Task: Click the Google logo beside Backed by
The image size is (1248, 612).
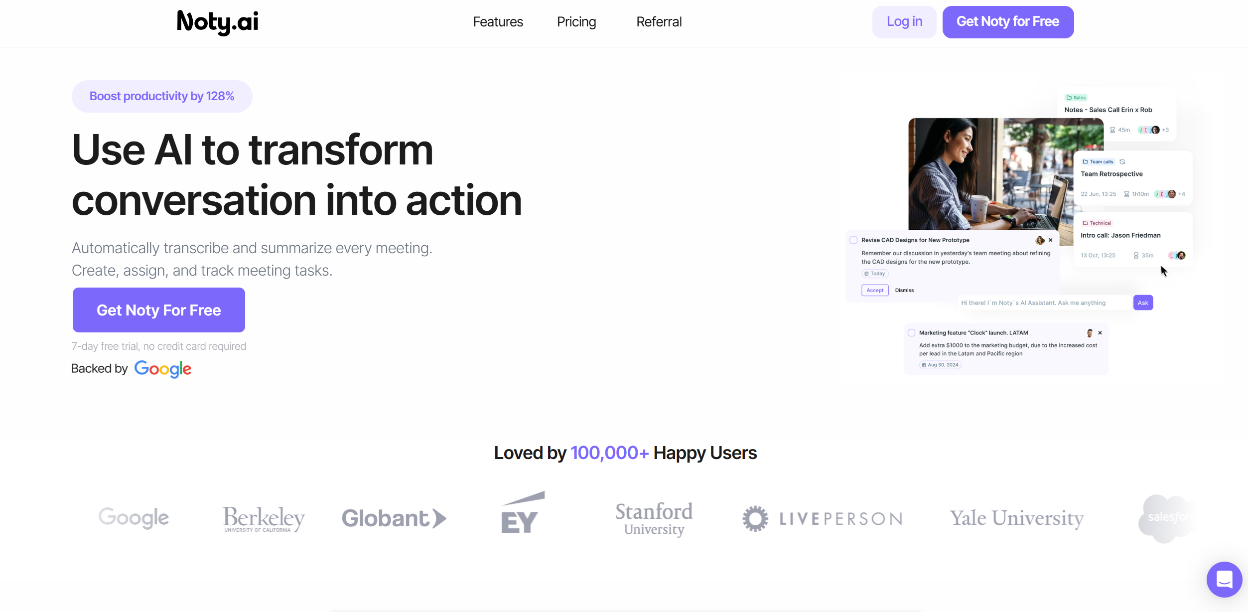Action: [163, 369]
